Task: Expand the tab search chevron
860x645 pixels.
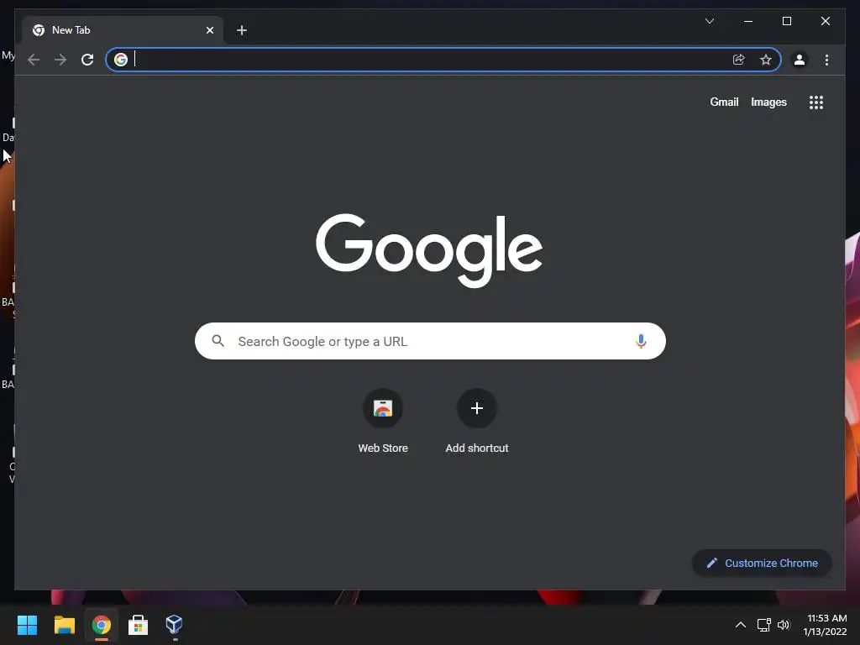Action: point(709,21)
